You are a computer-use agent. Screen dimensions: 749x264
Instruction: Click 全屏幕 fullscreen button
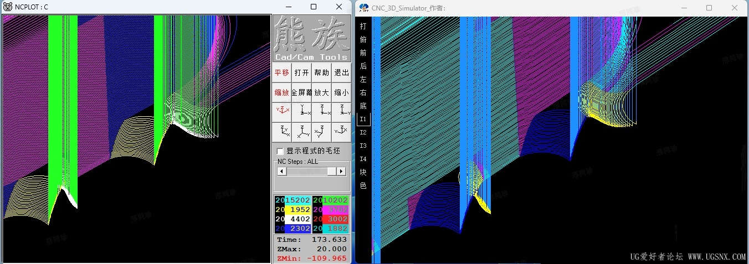coord(301,92)
